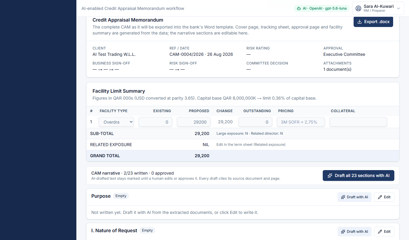Click the I. Nature of Request heading

[114, 230]
